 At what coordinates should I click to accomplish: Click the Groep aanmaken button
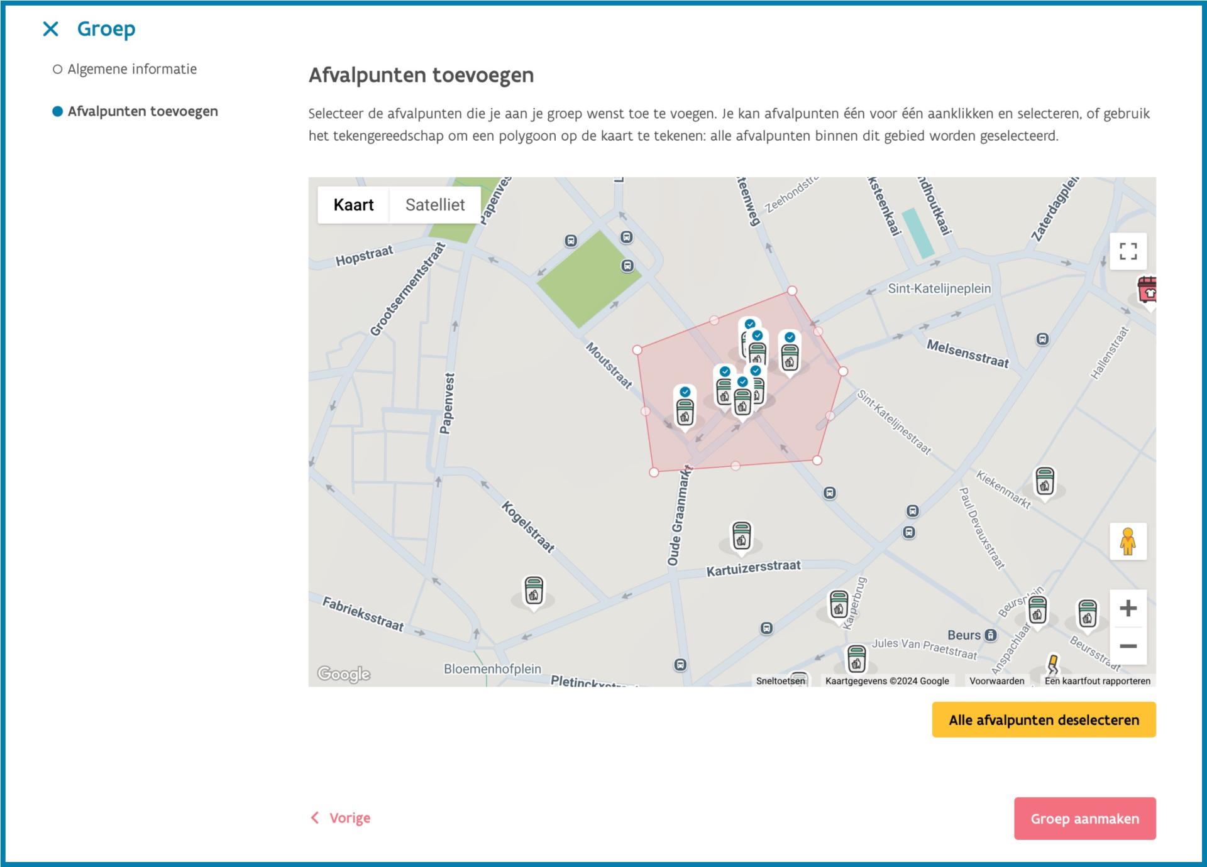coord(1084,819)
